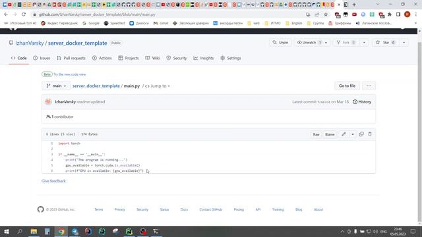Viewport: 422px width, 237px height.
Task: Select line 1 number in code view
Action: tap(52, 144)
